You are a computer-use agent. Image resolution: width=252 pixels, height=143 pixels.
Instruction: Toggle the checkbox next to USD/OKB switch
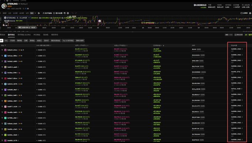click(235, 35)
